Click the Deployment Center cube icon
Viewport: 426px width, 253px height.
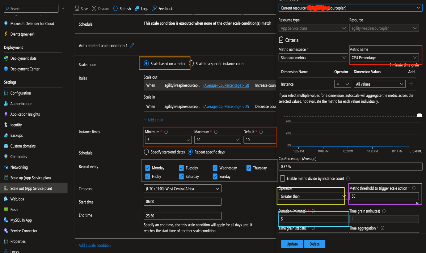pos(6,69)
